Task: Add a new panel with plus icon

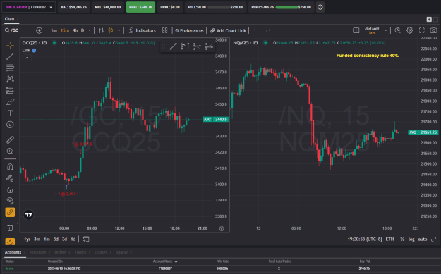Action: [x=429, y=19]
